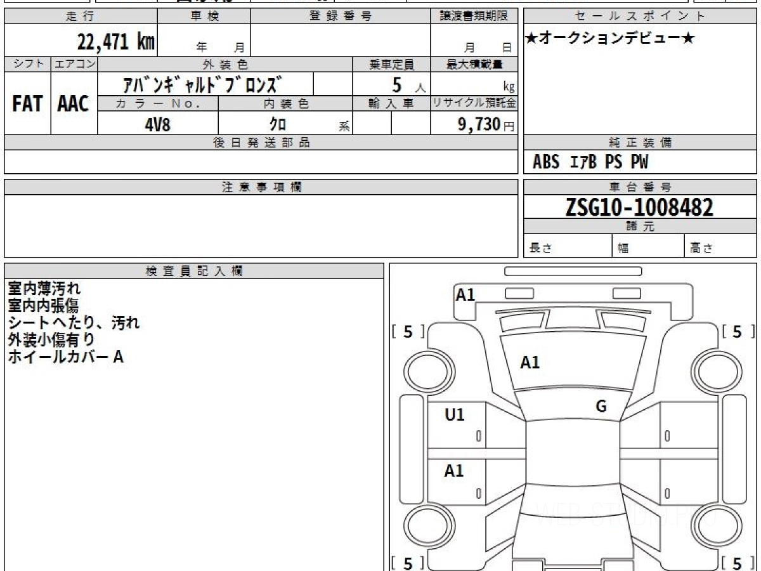Click the ★オークションデビュー★ sales point text

coord(610,39)
